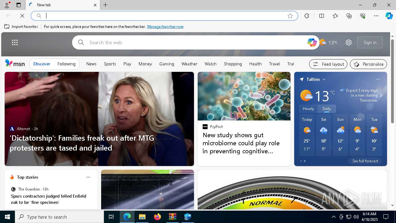The height and width of the screenshot is (223, 396).
Task: Open the Favorites hub icon
Action: [335, 16]
